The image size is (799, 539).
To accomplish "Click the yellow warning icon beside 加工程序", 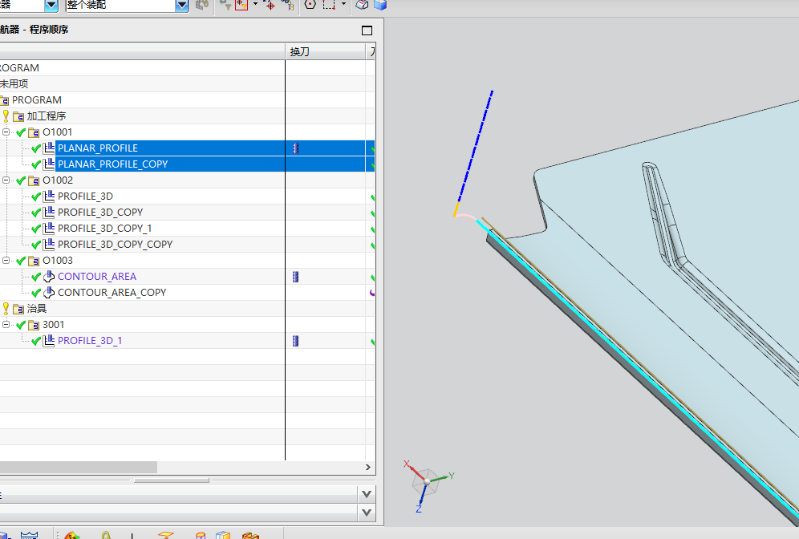I will click(6, 116).
